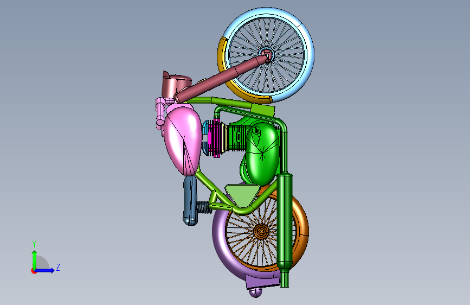Click the orange hub of the lower wheel

coord(261,232)
